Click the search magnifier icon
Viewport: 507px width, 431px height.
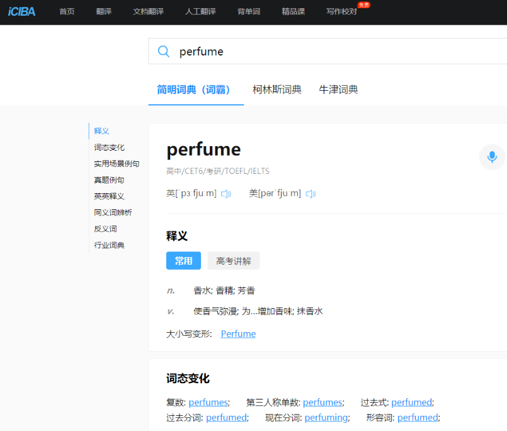pos(164,52)
